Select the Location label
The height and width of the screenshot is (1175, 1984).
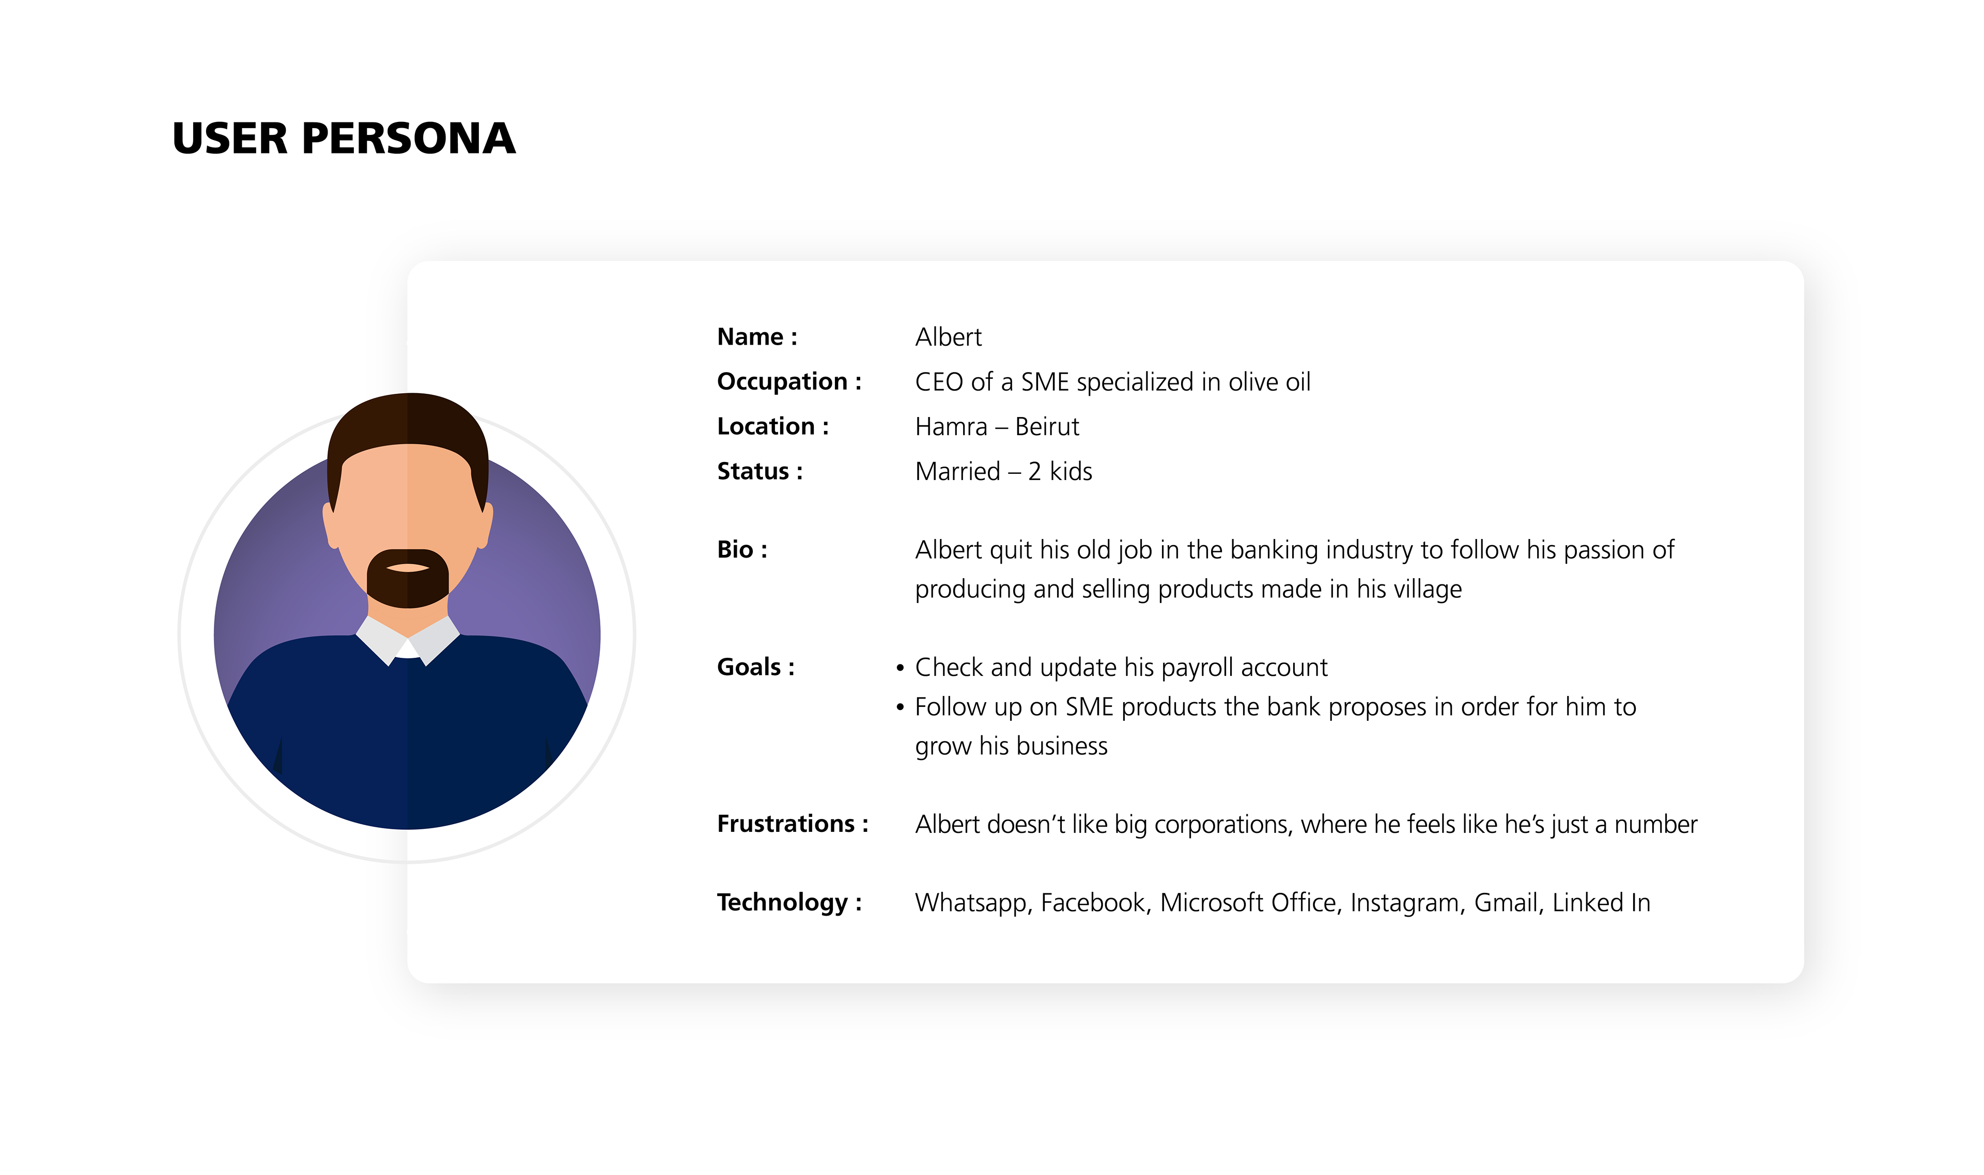(x=773, y=426)
